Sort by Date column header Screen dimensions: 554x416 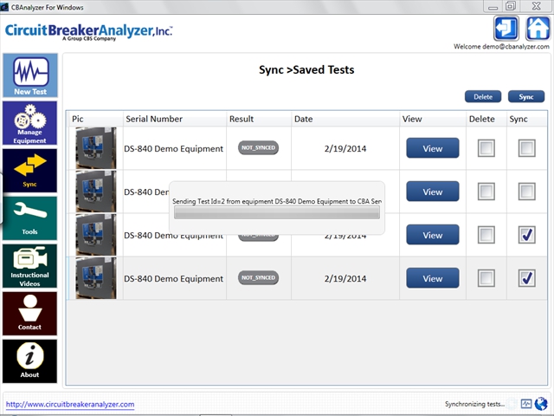point(345,119)
